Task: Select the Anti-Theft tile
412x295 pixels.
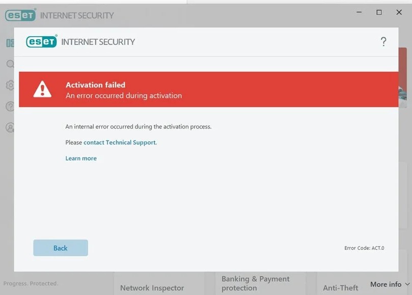Action: pyautogui.click(x=340, y=288)
